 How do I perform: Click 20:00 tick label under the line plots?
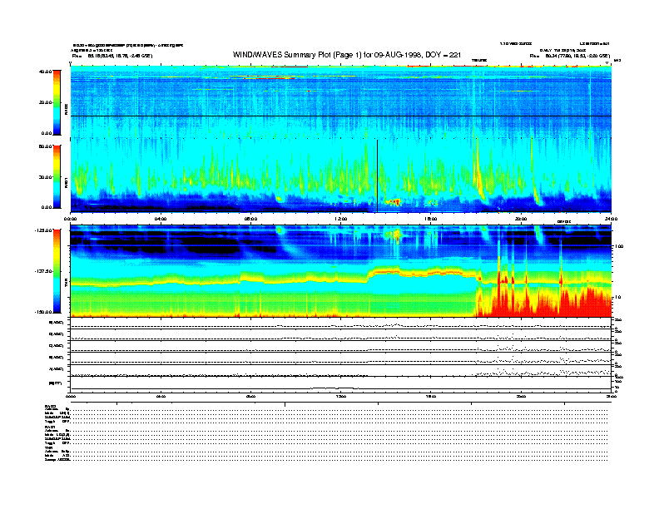(x=521, y=396)
